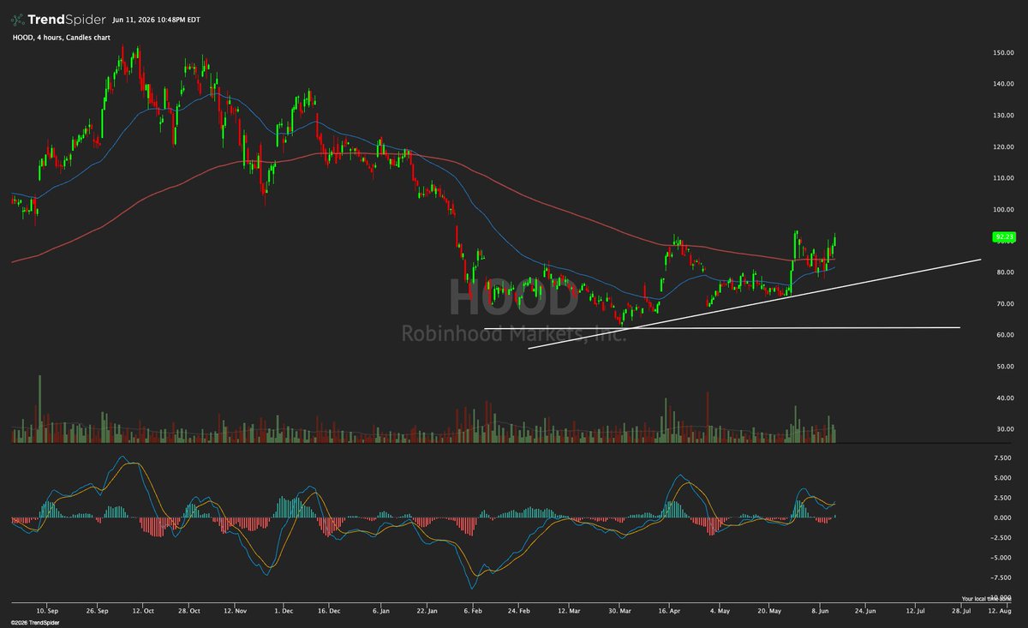Click the green 92.23 current price tag

1003,236
